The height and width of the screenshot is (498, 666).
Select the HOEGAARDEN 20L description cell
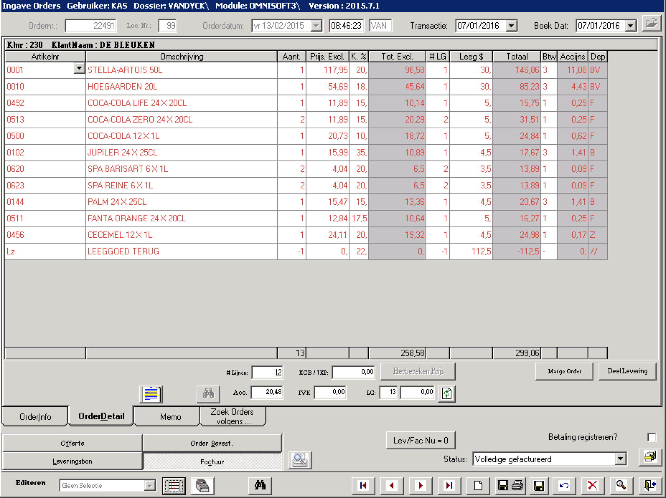182,87
